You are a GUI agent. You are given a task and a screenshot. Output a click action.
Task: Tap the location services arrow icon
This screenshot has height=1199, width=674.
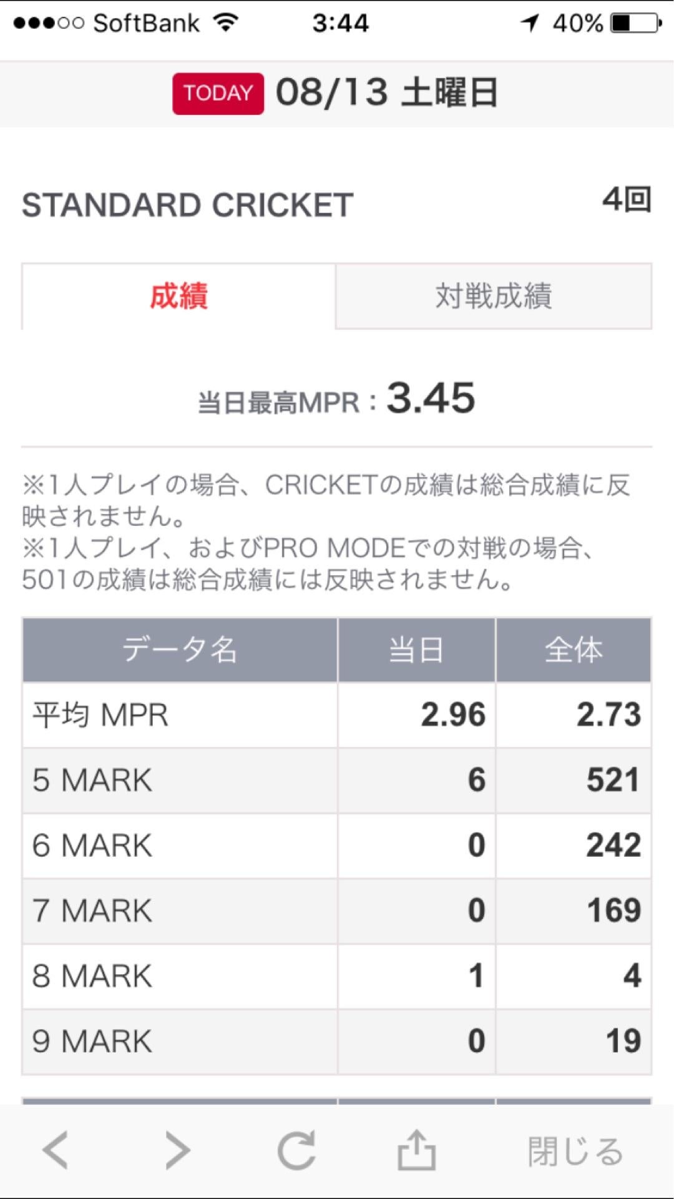pos(530,23)
